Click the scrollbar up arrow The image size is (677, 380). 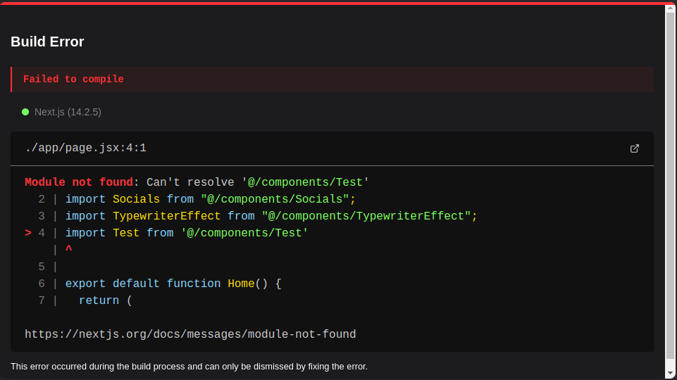[x=670, y=8]
